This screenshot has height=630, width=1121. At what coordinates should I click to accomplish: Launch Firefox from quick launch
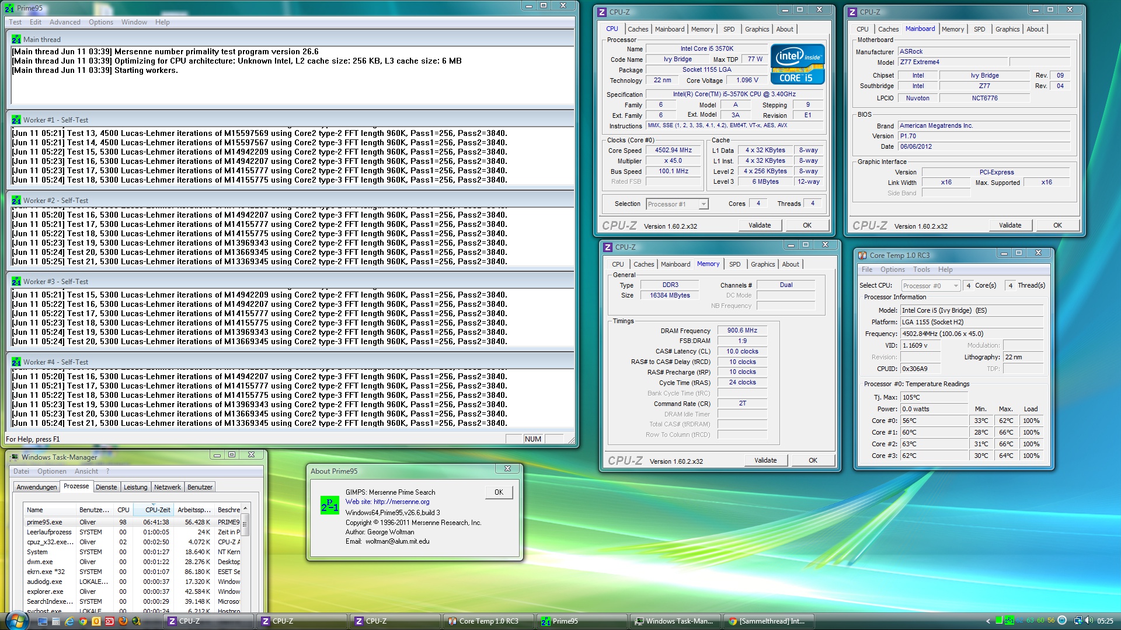click(x=123, y=621)
